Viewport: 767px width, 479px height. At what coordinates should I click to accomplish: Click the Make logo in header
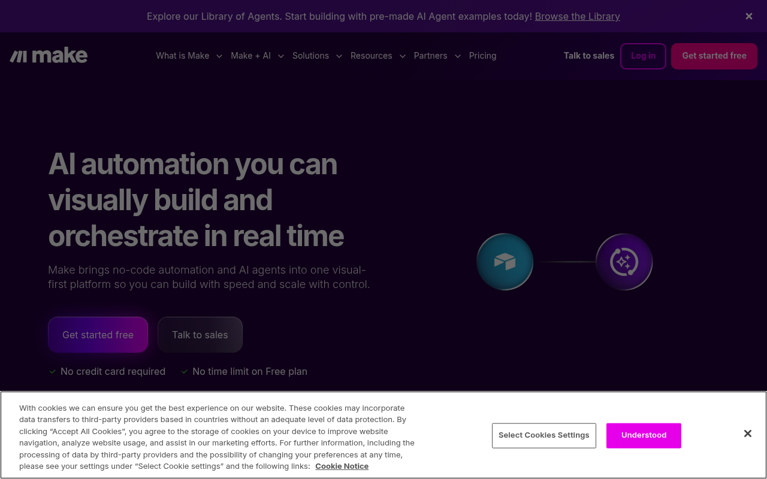pos(49,56)
